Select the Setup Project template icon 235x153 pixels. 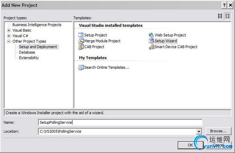pos(81,35)
